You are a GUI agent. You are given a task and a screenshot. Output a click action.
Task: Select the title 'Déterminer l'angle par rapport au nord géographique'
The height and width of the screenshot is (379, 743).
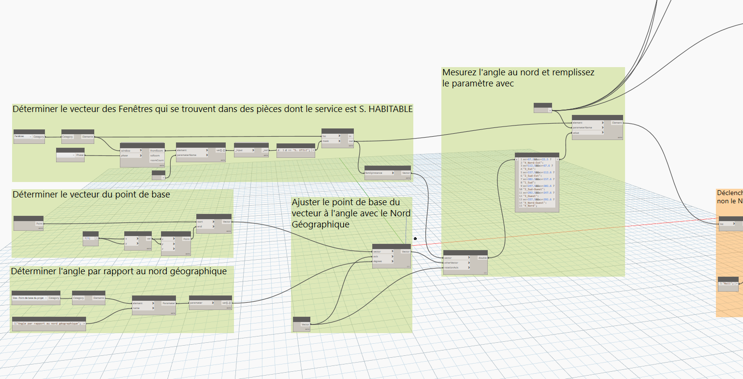[x=119, y=271]
